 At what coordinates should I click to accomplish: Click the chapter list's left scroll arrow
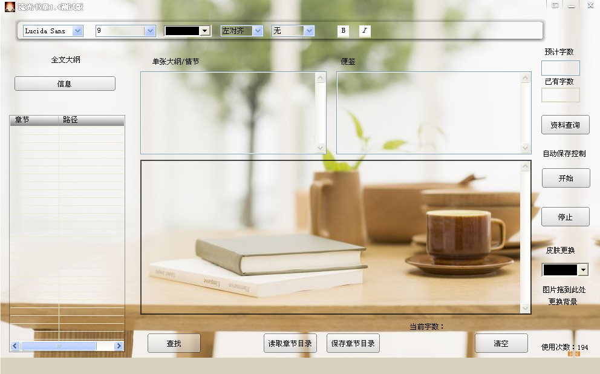click(x=15, y=346)
